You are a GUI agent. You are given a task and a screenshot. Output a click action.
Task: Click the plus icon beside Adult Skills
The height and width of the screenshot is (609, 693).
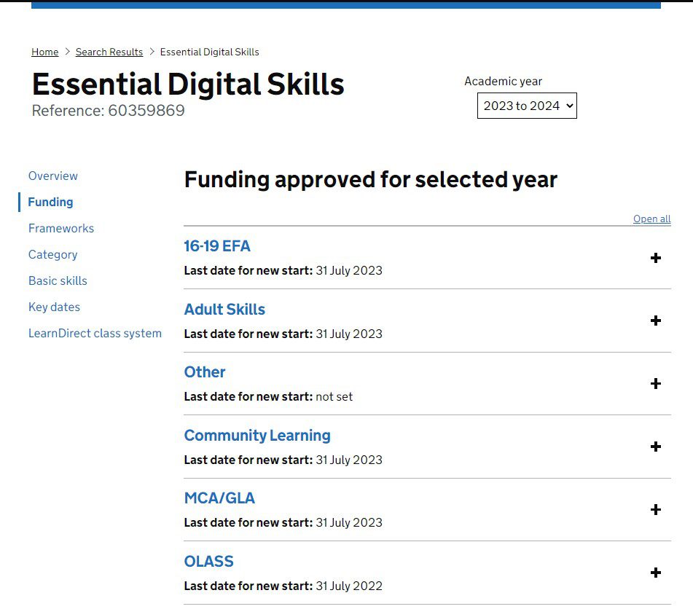(655, 321)
